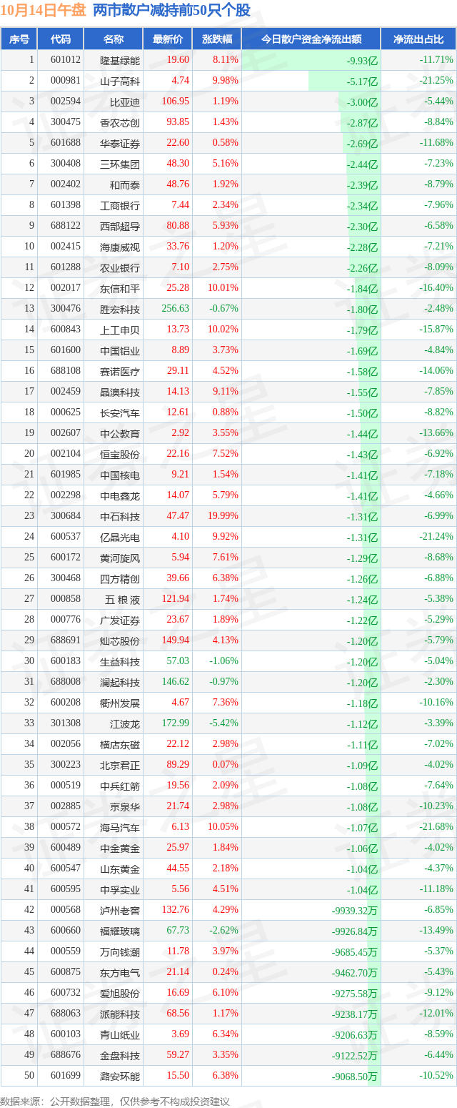Select stock name 长安汽车
457x1108 pixels.
[120, 412]
